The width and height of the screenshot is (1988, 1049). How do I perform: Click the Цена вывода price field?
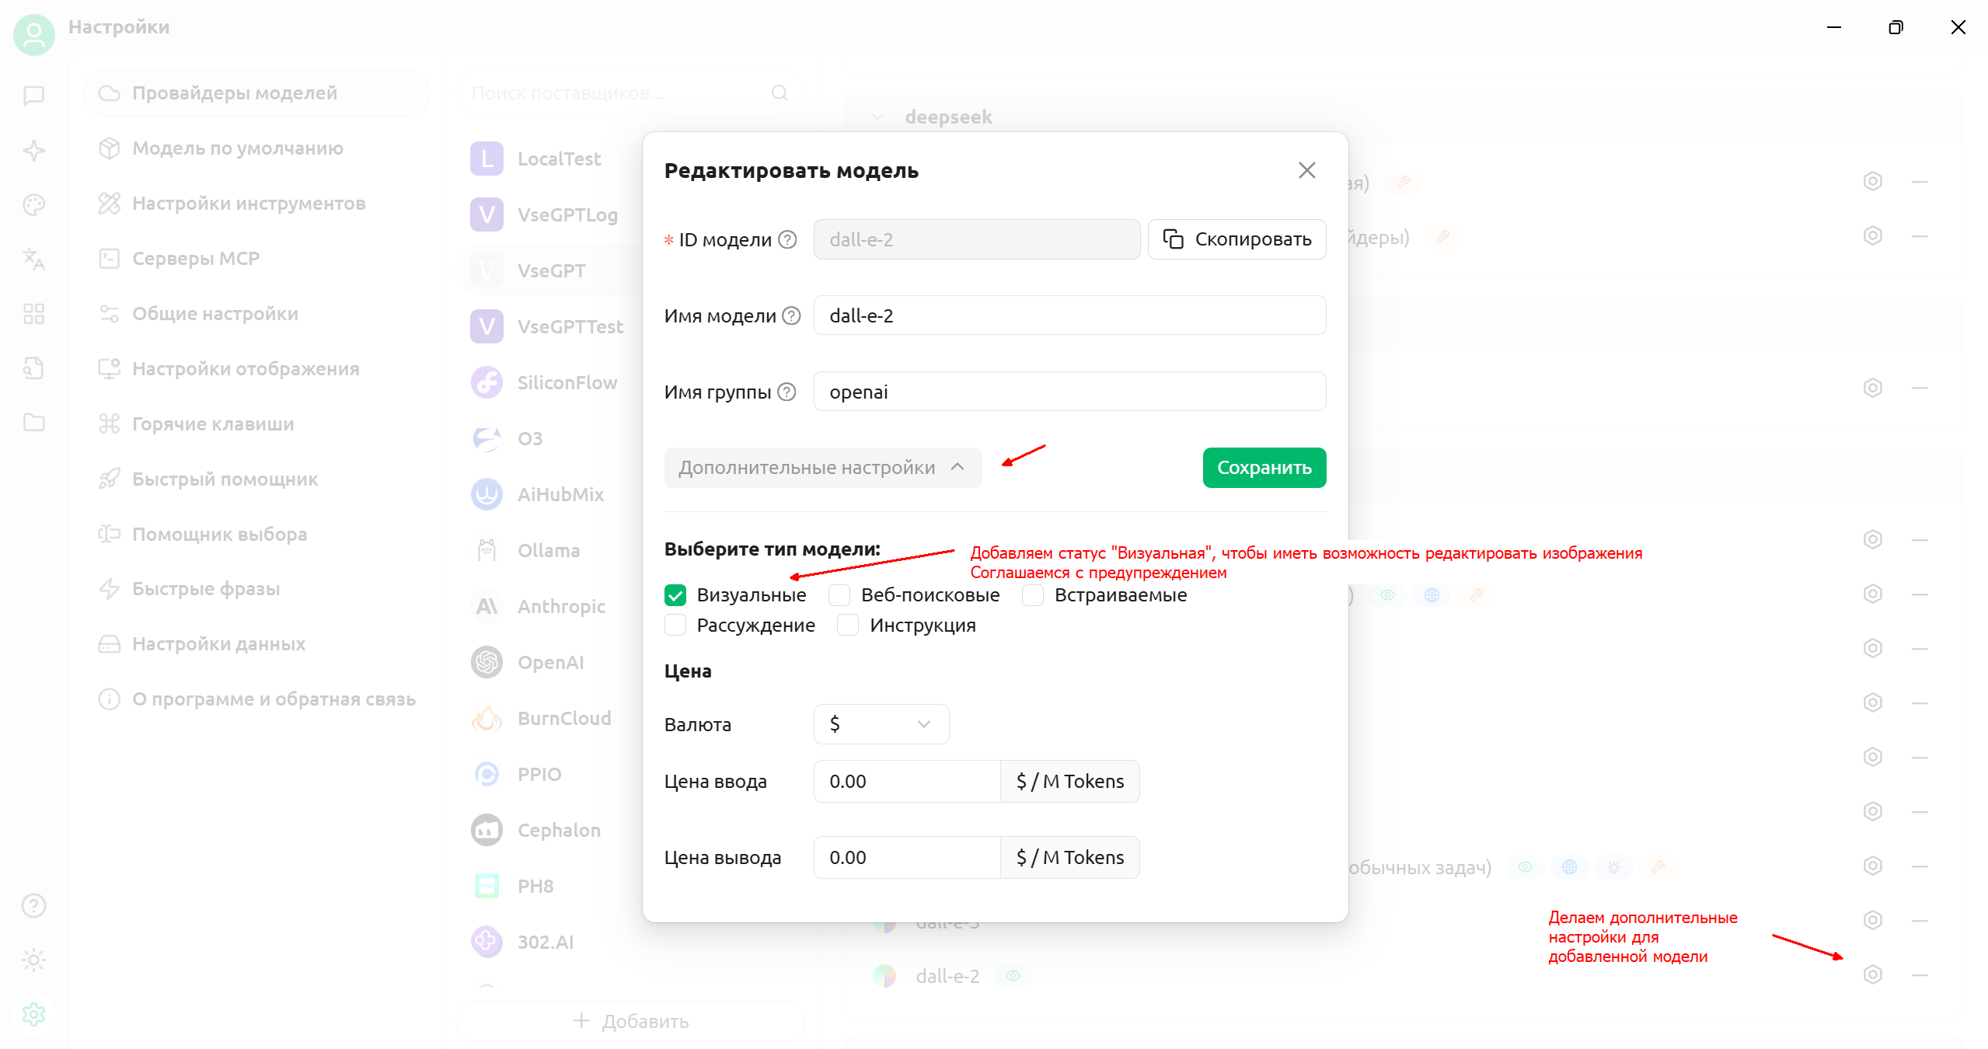[907, 859]
